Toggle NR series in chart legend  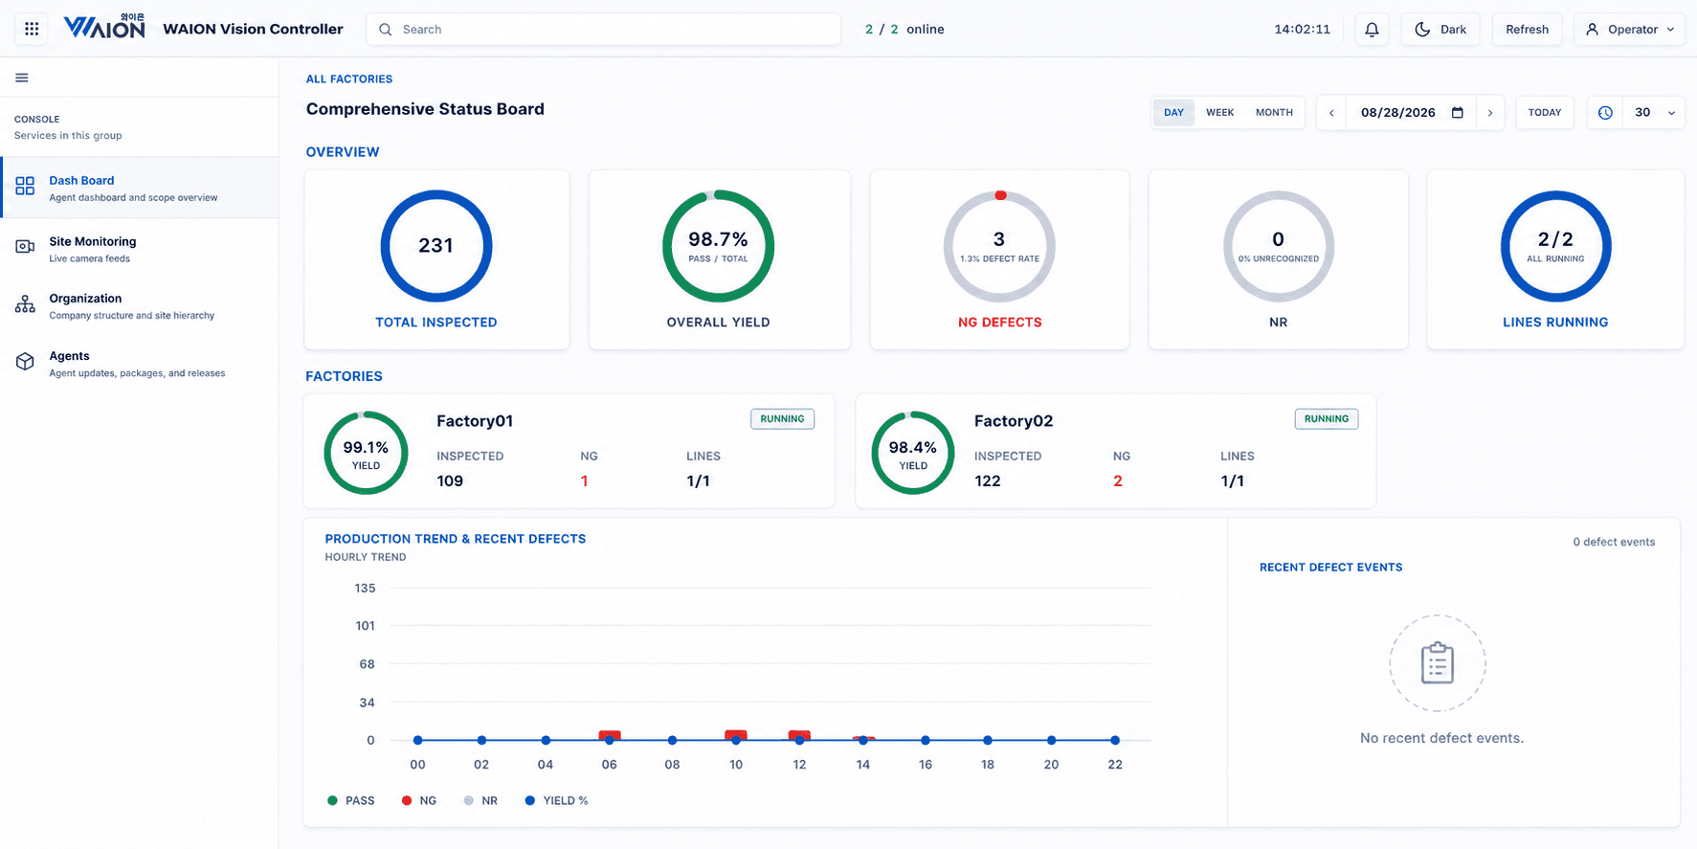(480, 800)
